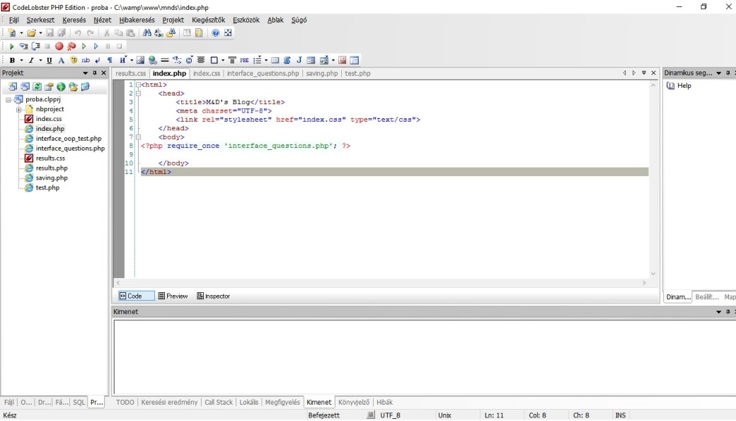The image size is (736, 421).
Task: Open saving.php in the project tree
Action: pos(52,178)
